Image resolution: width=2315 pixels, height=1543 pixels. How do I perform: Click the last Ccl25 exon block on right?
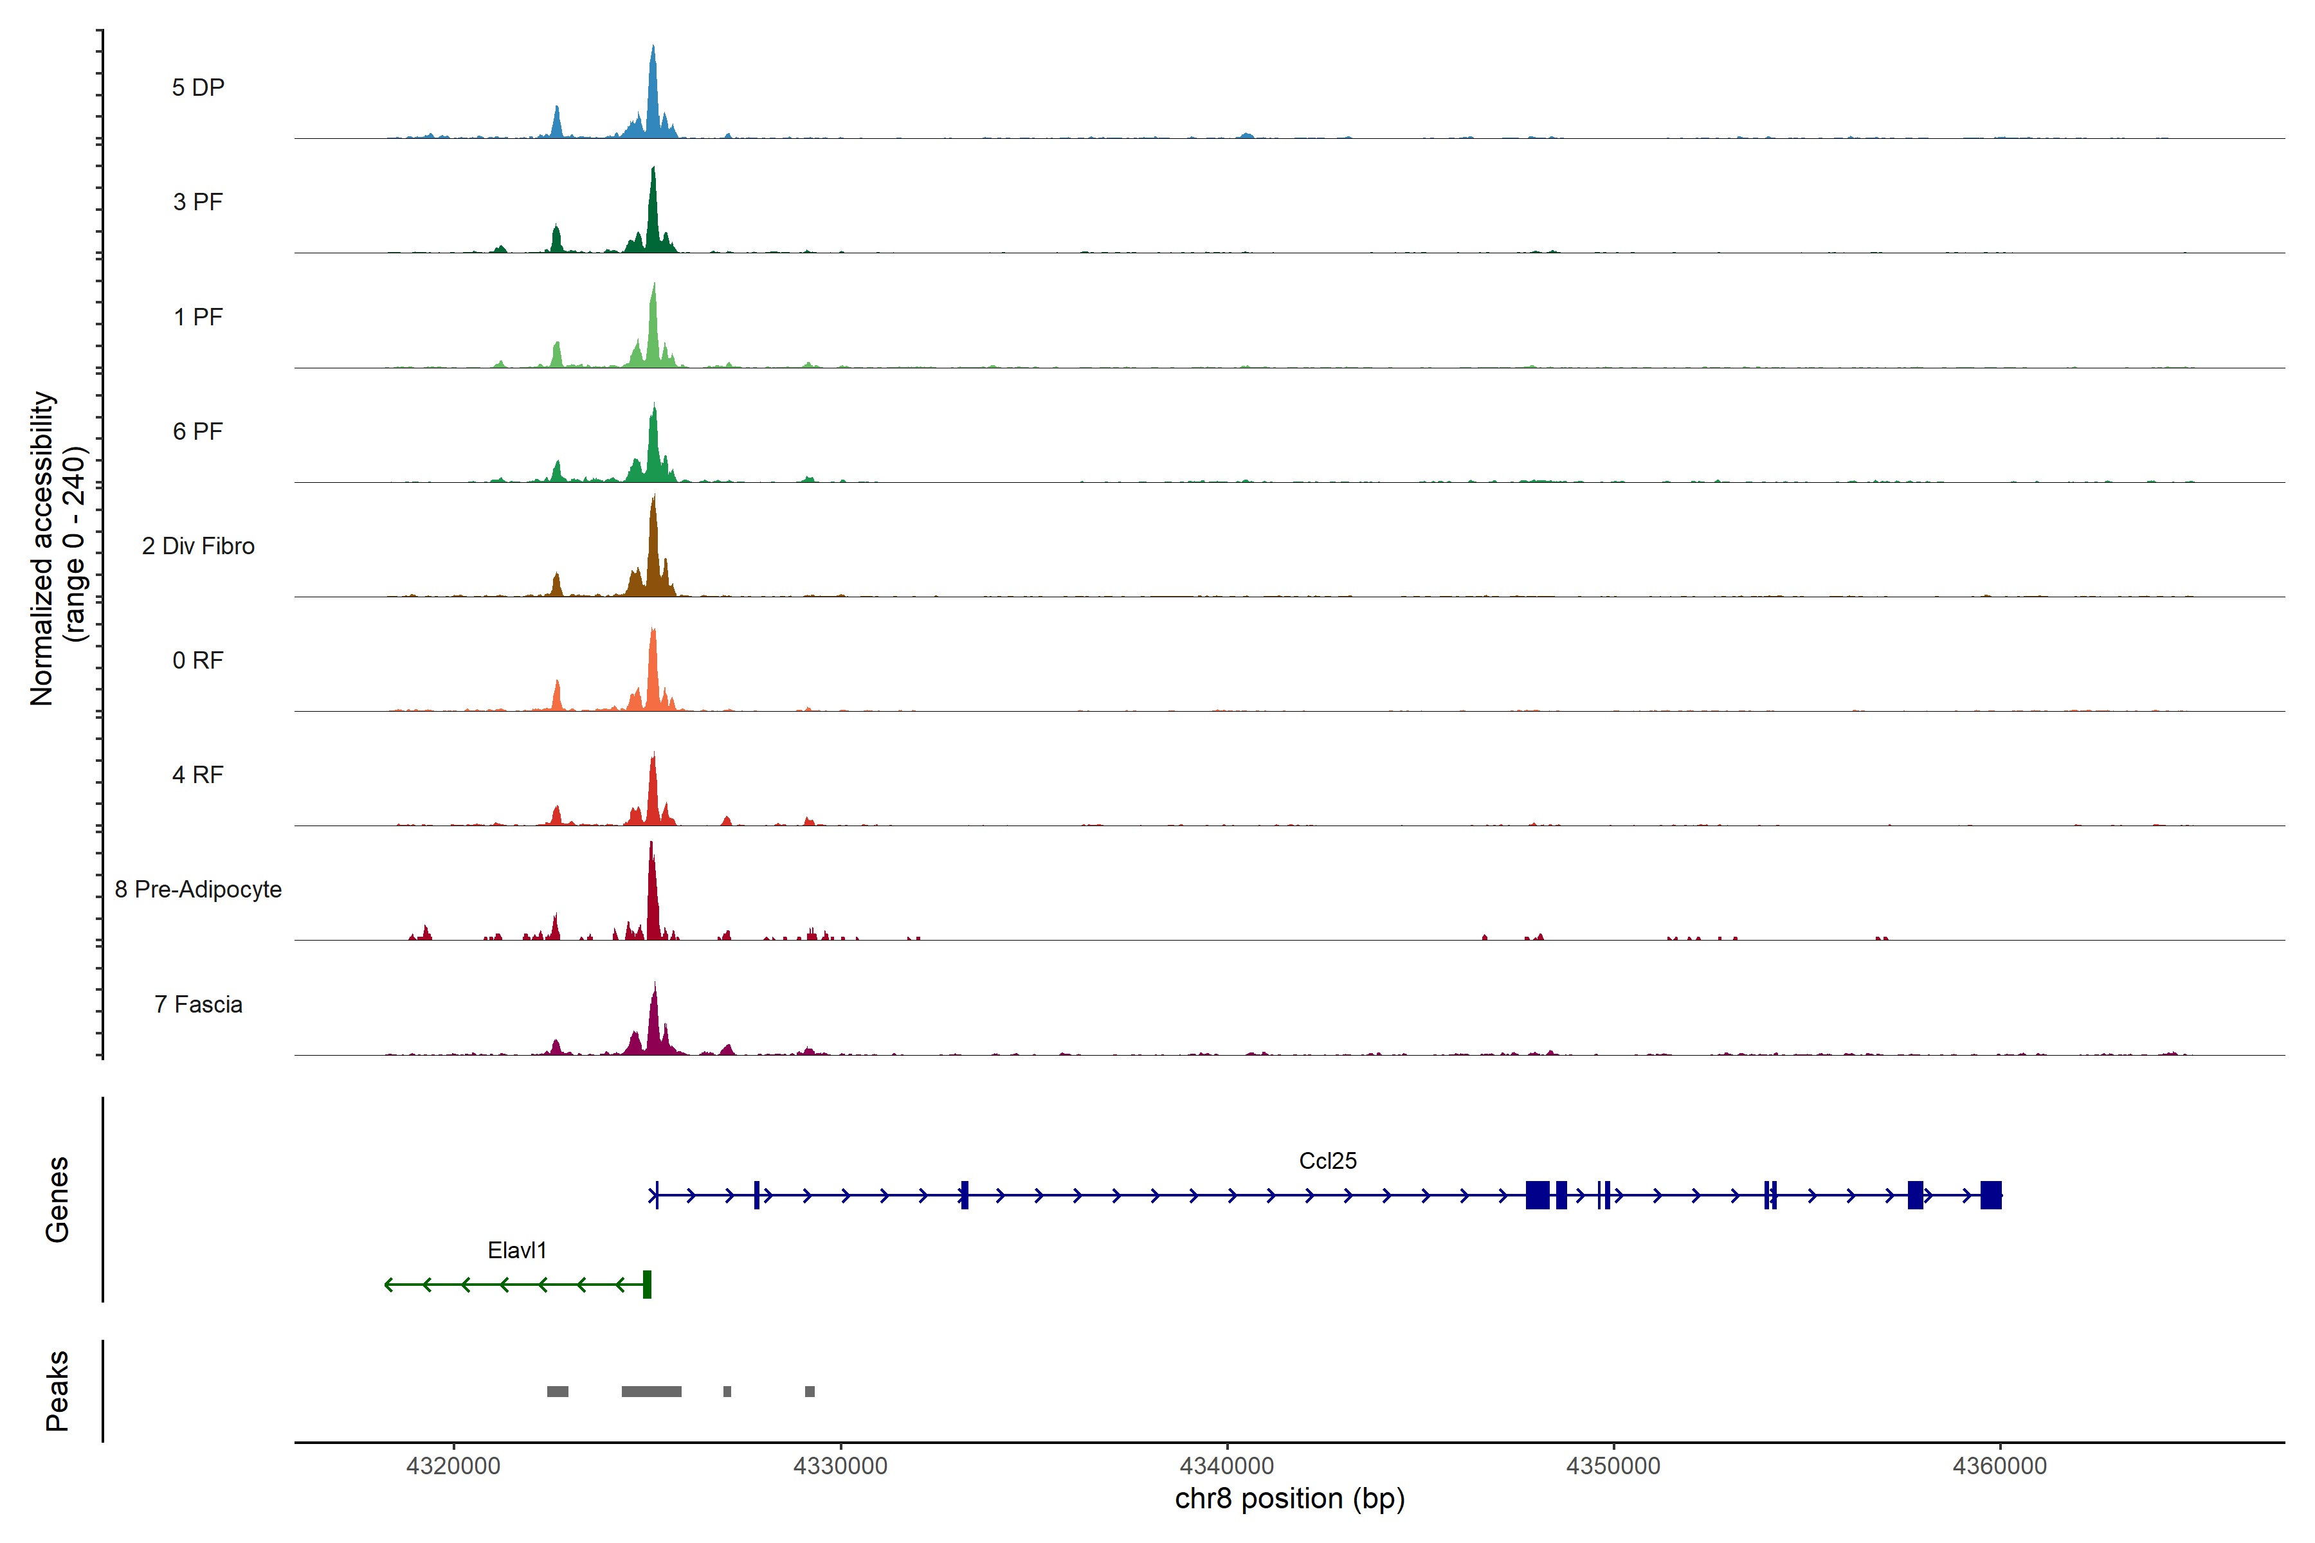(1990, 1195)
